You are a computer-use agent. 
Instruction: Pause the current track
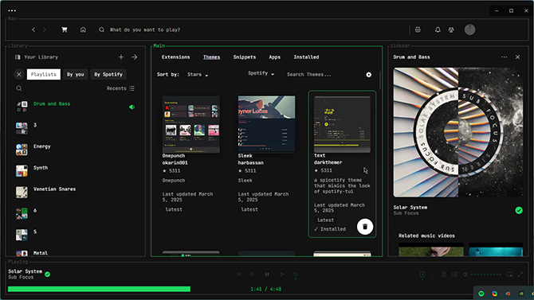pos(267,275)
